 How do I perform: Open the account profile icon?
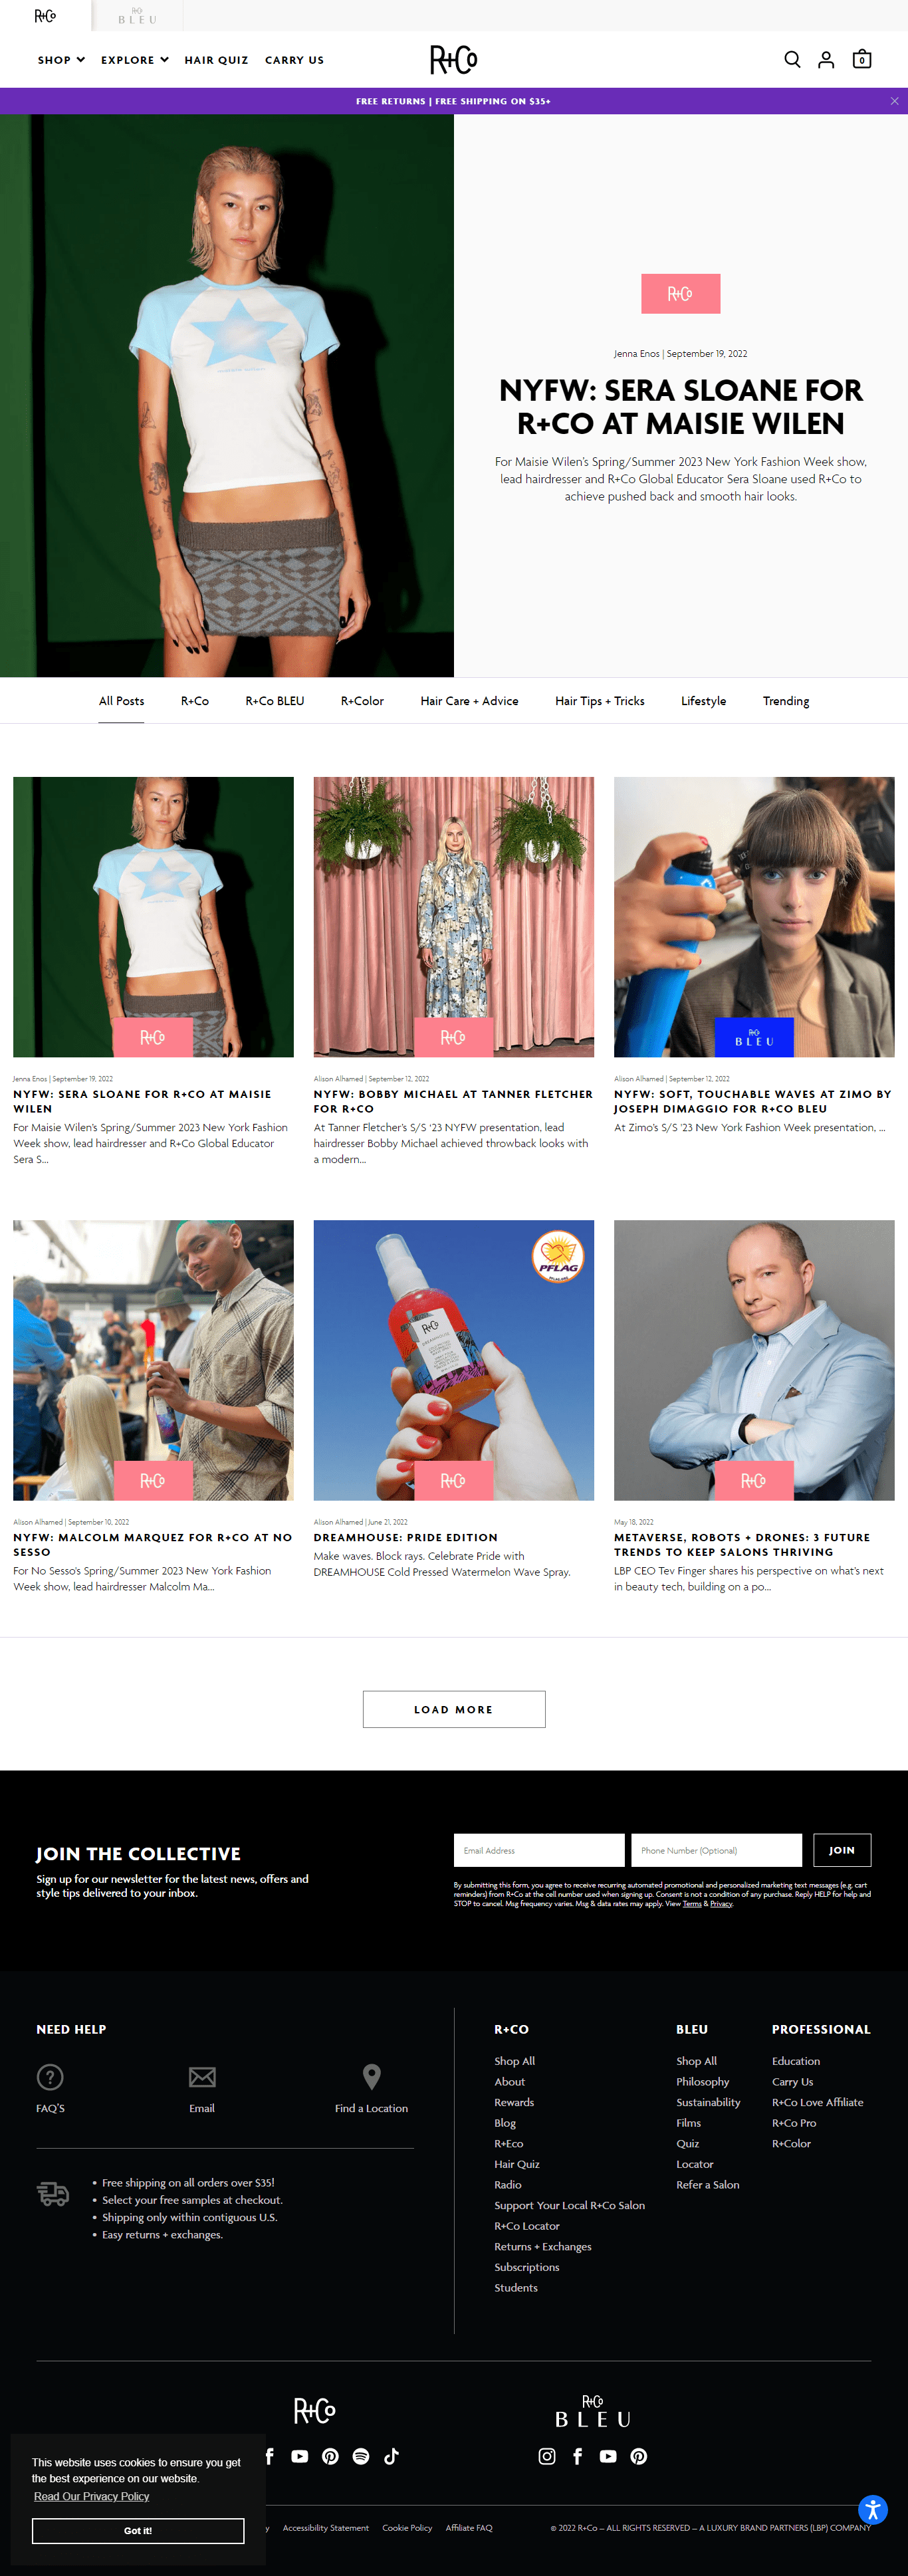point(826,60)
